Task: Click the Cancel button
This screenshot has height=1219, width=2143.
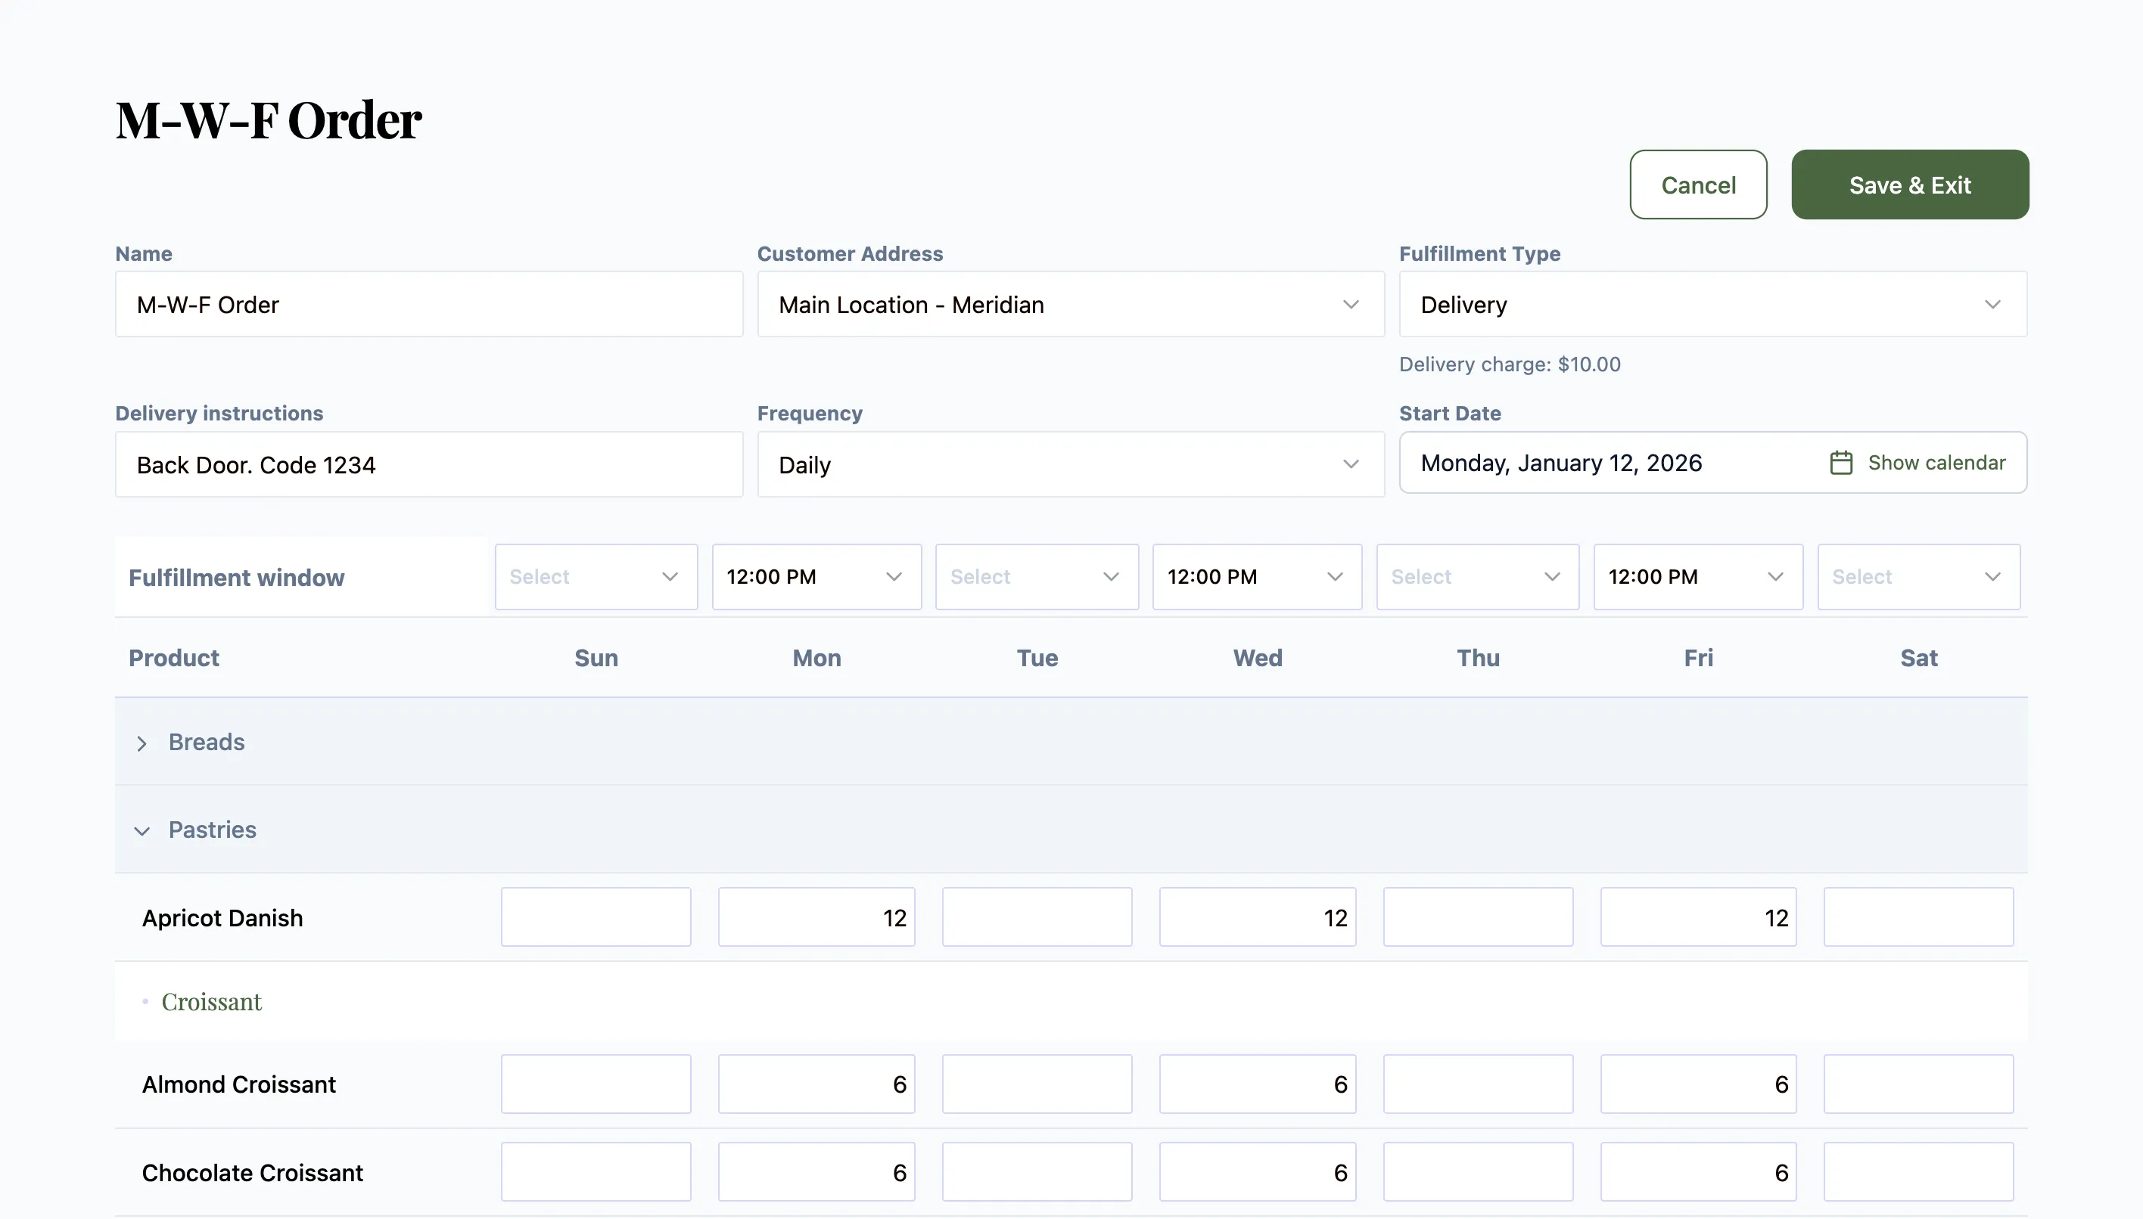Action: click(1698, 185)
